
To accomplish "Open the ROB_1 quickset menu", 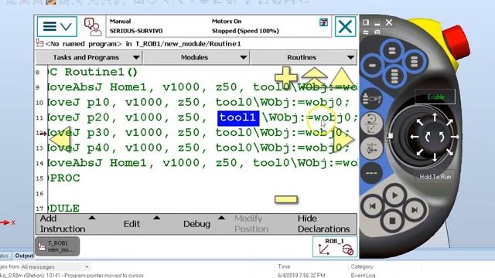I will coord(335,247).
